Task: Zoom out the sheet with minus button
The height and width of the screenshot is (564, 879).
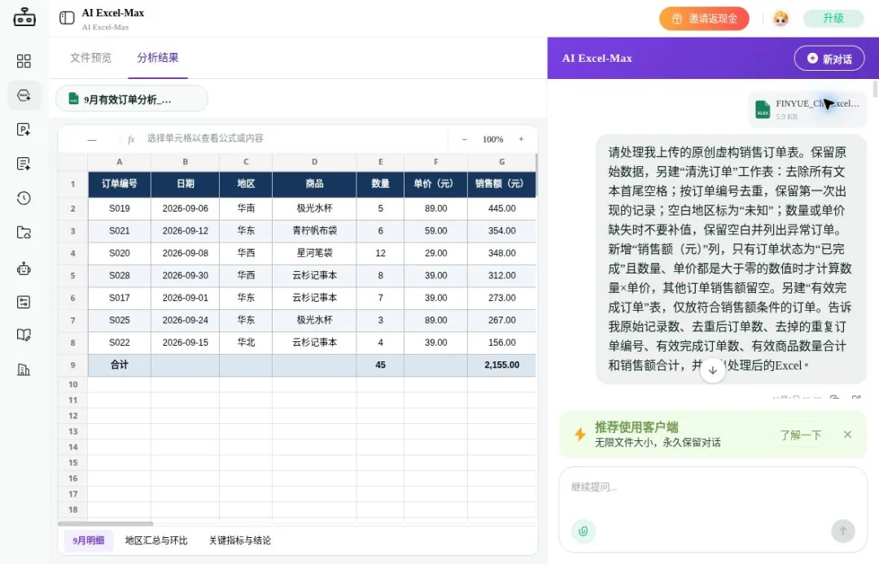Action: 464,139
